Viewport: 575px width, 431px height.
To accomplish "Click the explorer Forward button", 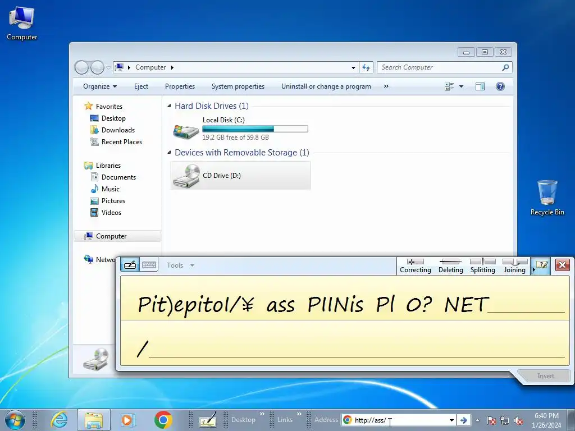I will coord(98,67).
